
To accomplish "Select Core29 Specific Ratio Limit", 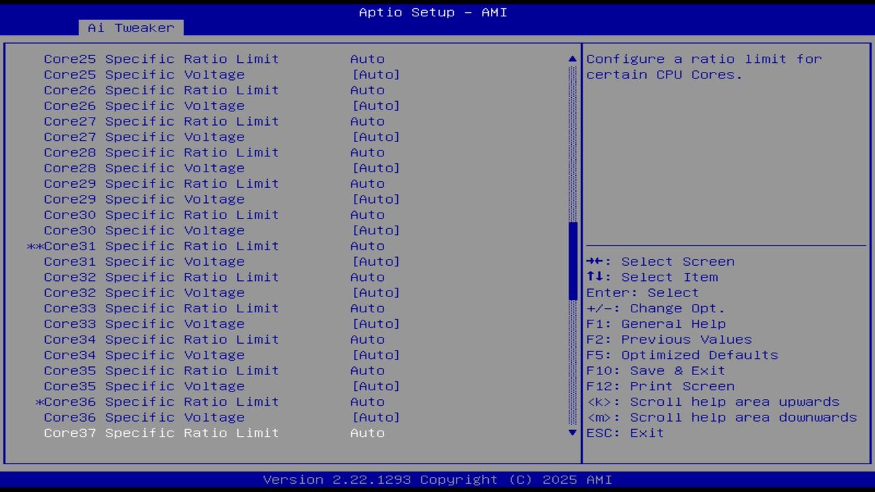I will tap(161, 183).
